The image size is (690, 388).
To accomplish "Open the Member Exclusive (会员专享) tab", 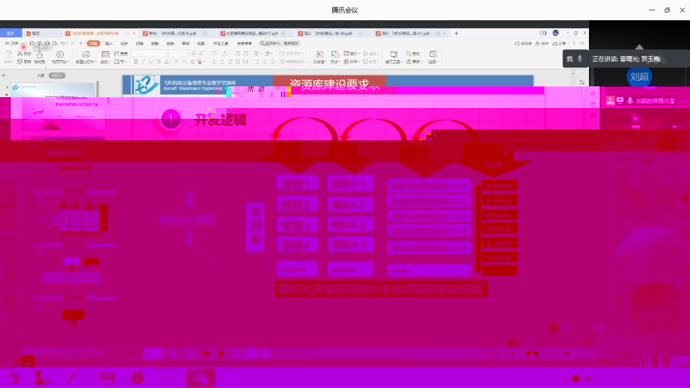I will pyautogui.click(x=244, y=44).
